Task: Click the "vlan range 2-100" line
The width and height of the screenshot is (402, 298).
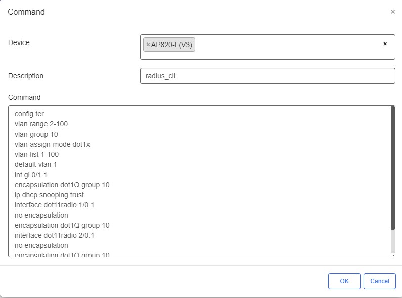Action: pyautogui.click(x=41, y=124)
